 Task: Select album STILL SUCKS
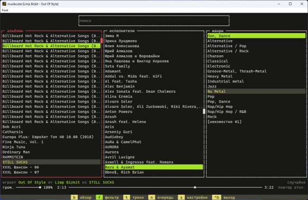pyautogui.click(x=51, y=162)
